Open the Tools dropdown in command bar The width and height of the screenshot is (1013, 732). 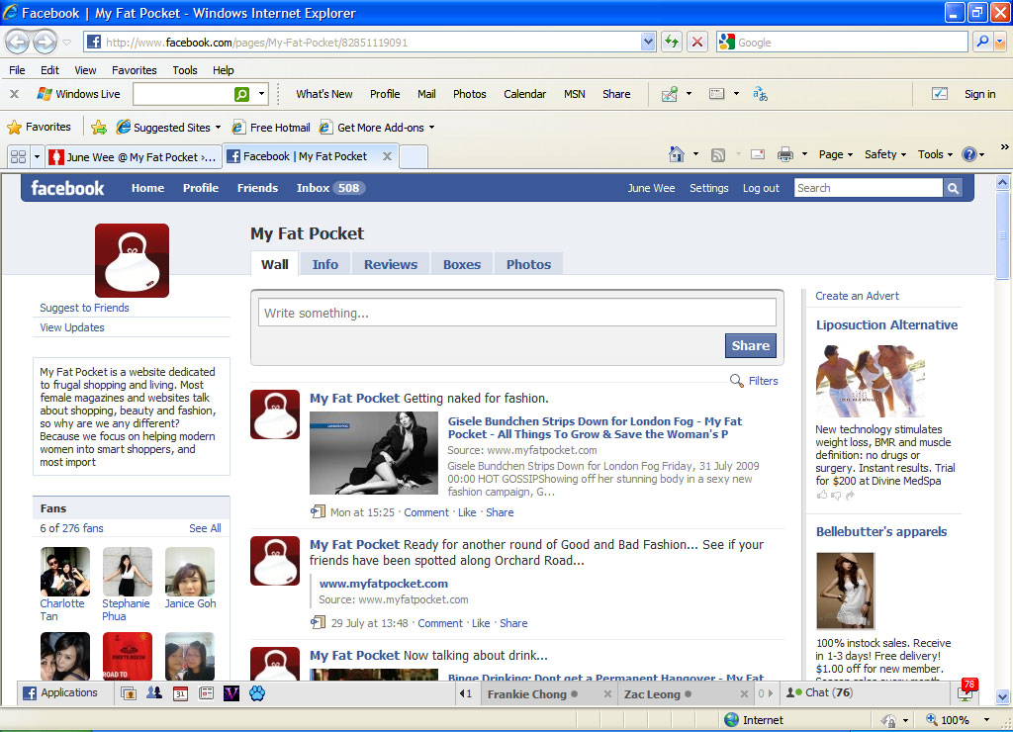click(x=935, y=154)
